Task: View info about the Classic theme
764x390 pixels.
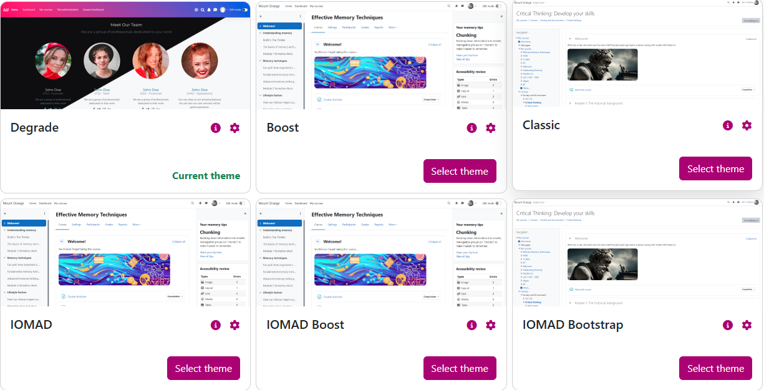Action: click(x=728, y=125)
